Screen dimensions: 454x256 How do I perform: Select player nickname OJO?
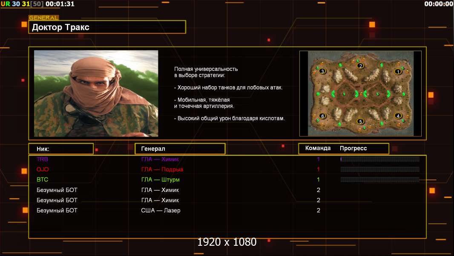[43, 169]
